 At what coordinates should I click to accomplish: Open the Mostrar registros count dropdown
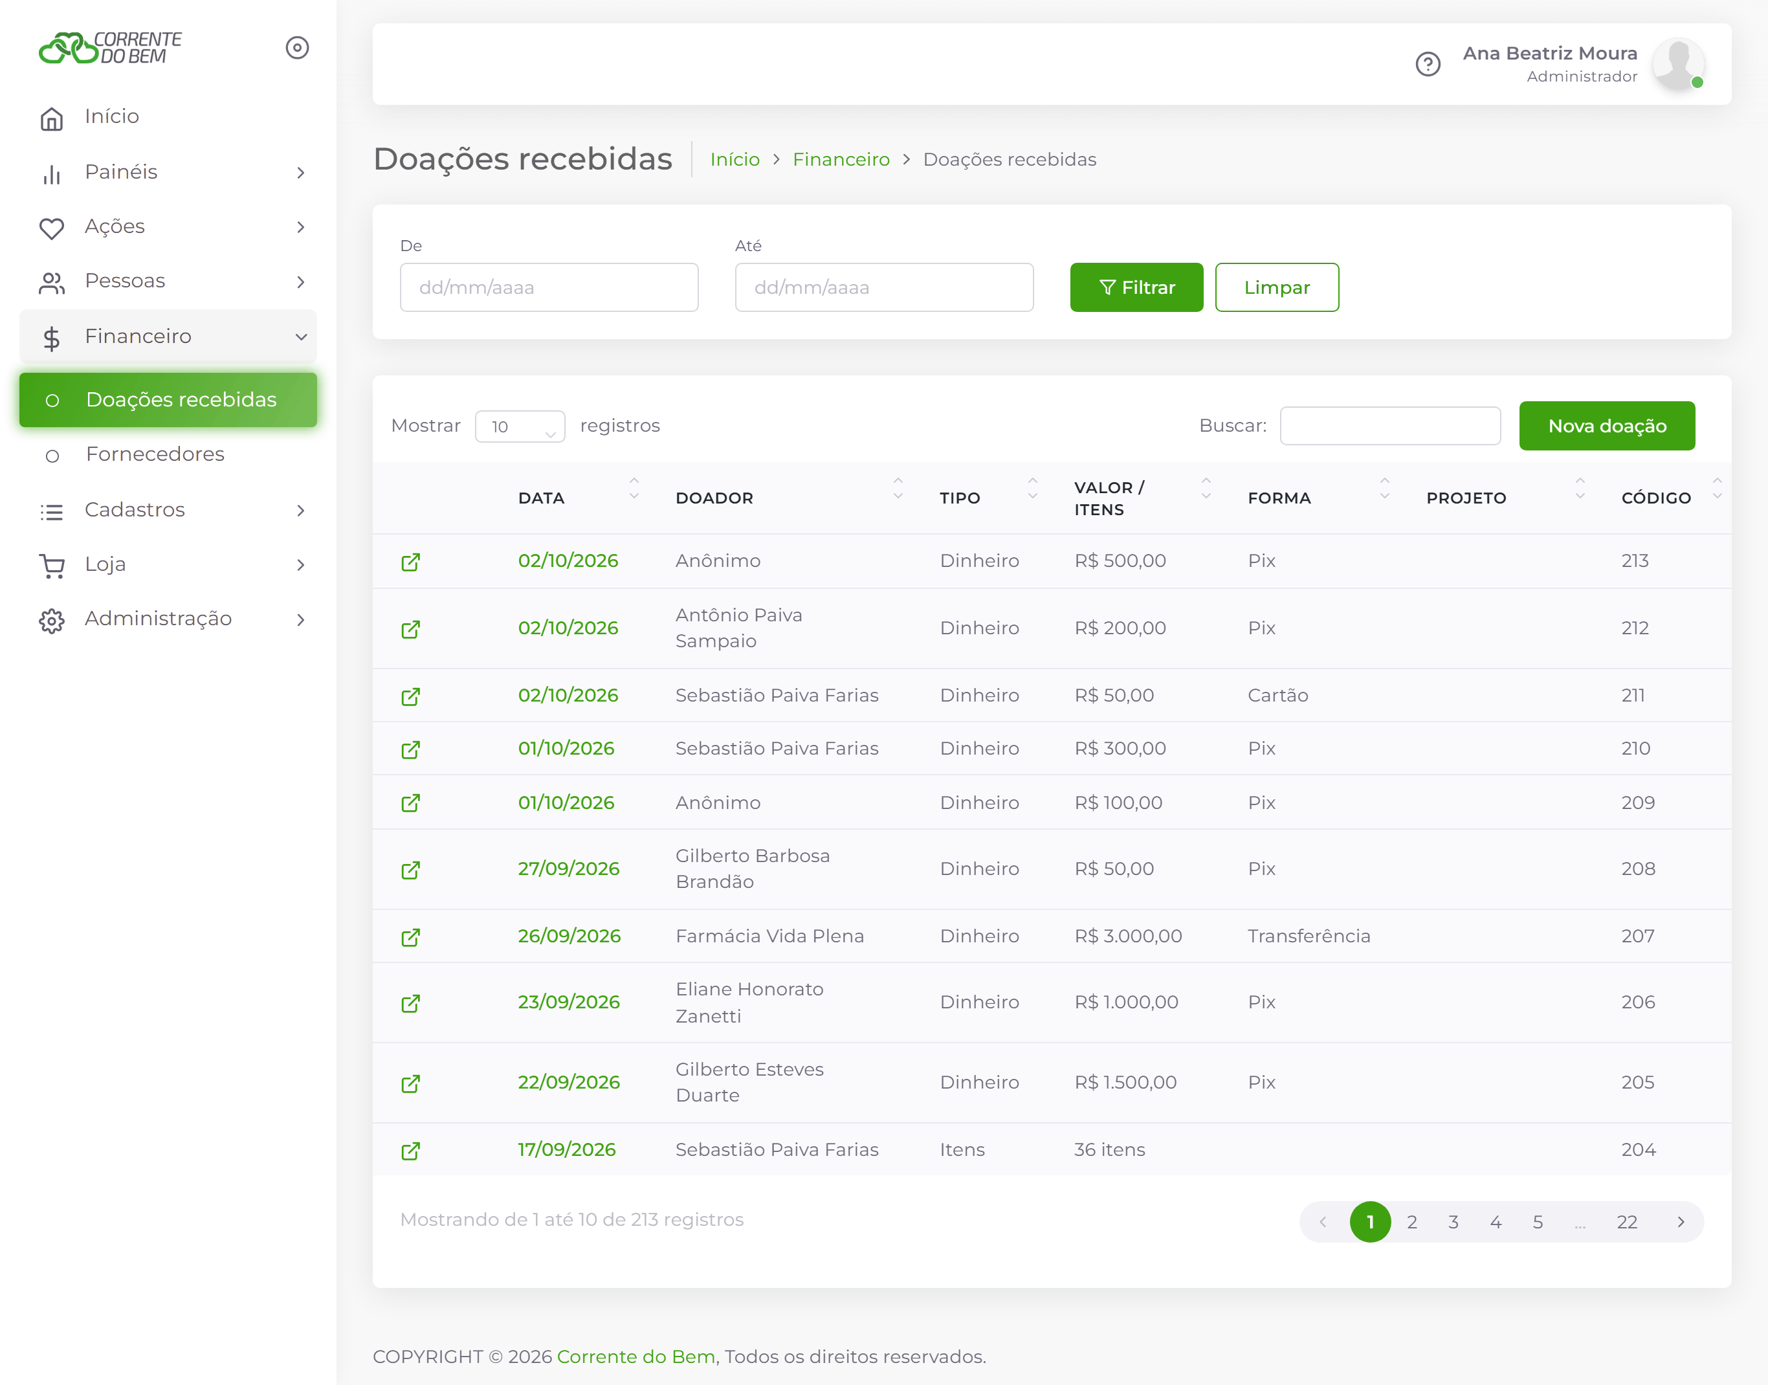(x=520, y=427)
